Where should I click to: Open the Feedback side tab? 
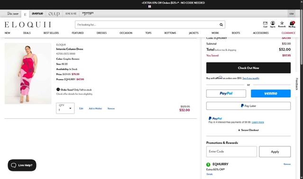click(x=297, y=84)
